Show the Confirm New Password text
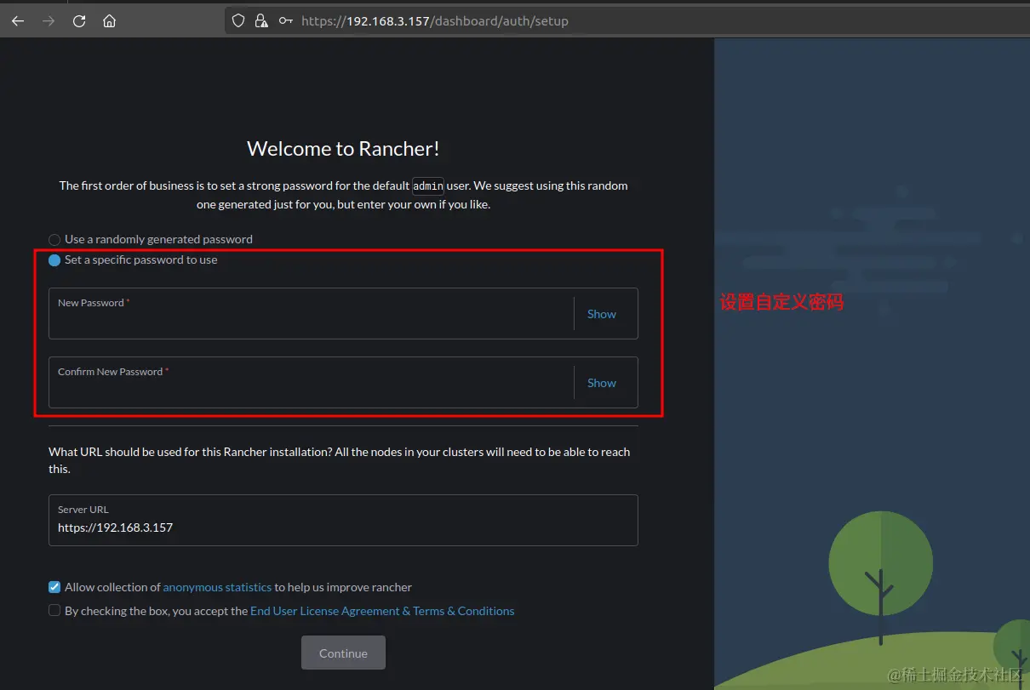The width and height of the screenshot is (1030, 690). (x=601, y=383)
